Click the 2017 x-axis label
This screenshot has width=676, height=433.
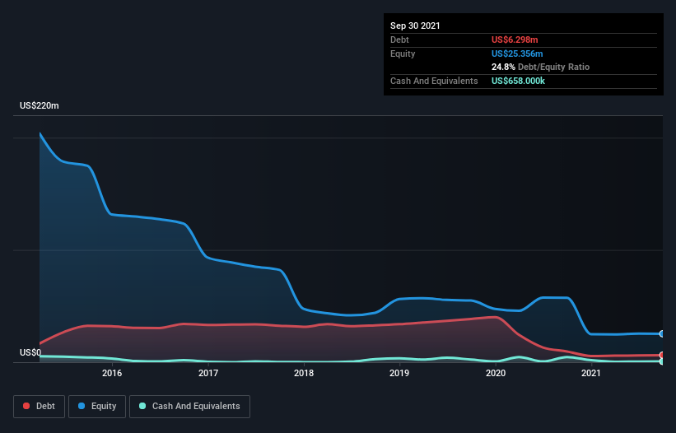click(208, 373)
